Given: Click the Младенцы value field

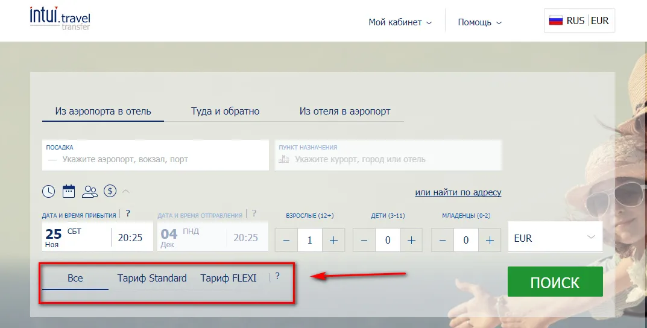Looking at the screenshot, I should pos(466,240).
